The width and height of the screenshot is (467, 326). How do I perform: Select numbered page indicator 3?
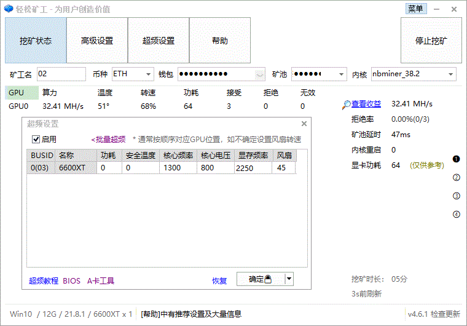pos(456,196)
